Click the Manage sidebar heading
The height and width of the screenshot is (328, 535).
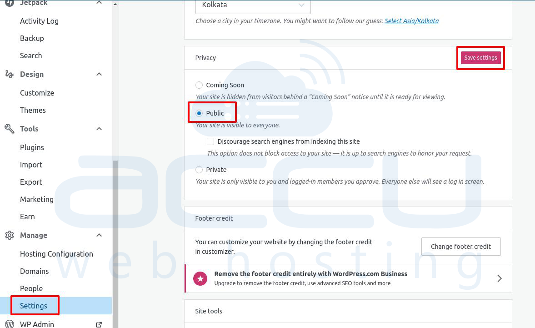point(34,235)
